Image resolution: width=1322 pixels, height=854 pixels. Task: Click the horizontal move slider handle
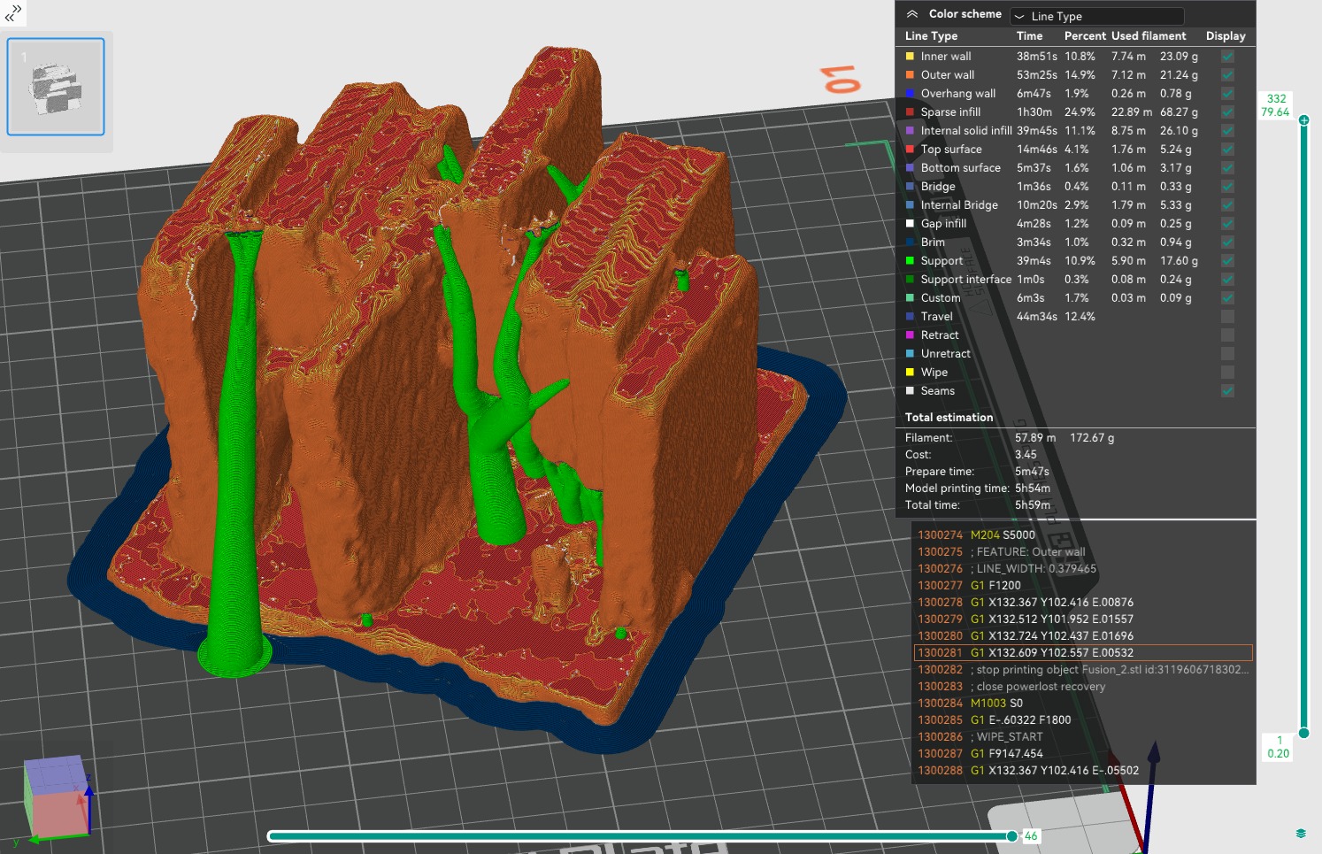pos(1012,836)
